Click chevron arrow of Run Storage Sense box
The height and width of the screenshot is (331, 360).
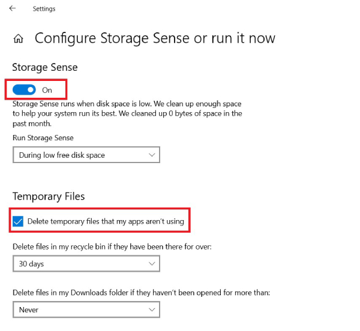pyautogui.click(x=151, y=155)
